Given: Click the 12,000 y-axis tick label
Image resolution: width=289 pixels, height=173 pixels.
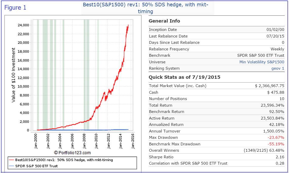Looking at the screenshot, I should point(23,78).
